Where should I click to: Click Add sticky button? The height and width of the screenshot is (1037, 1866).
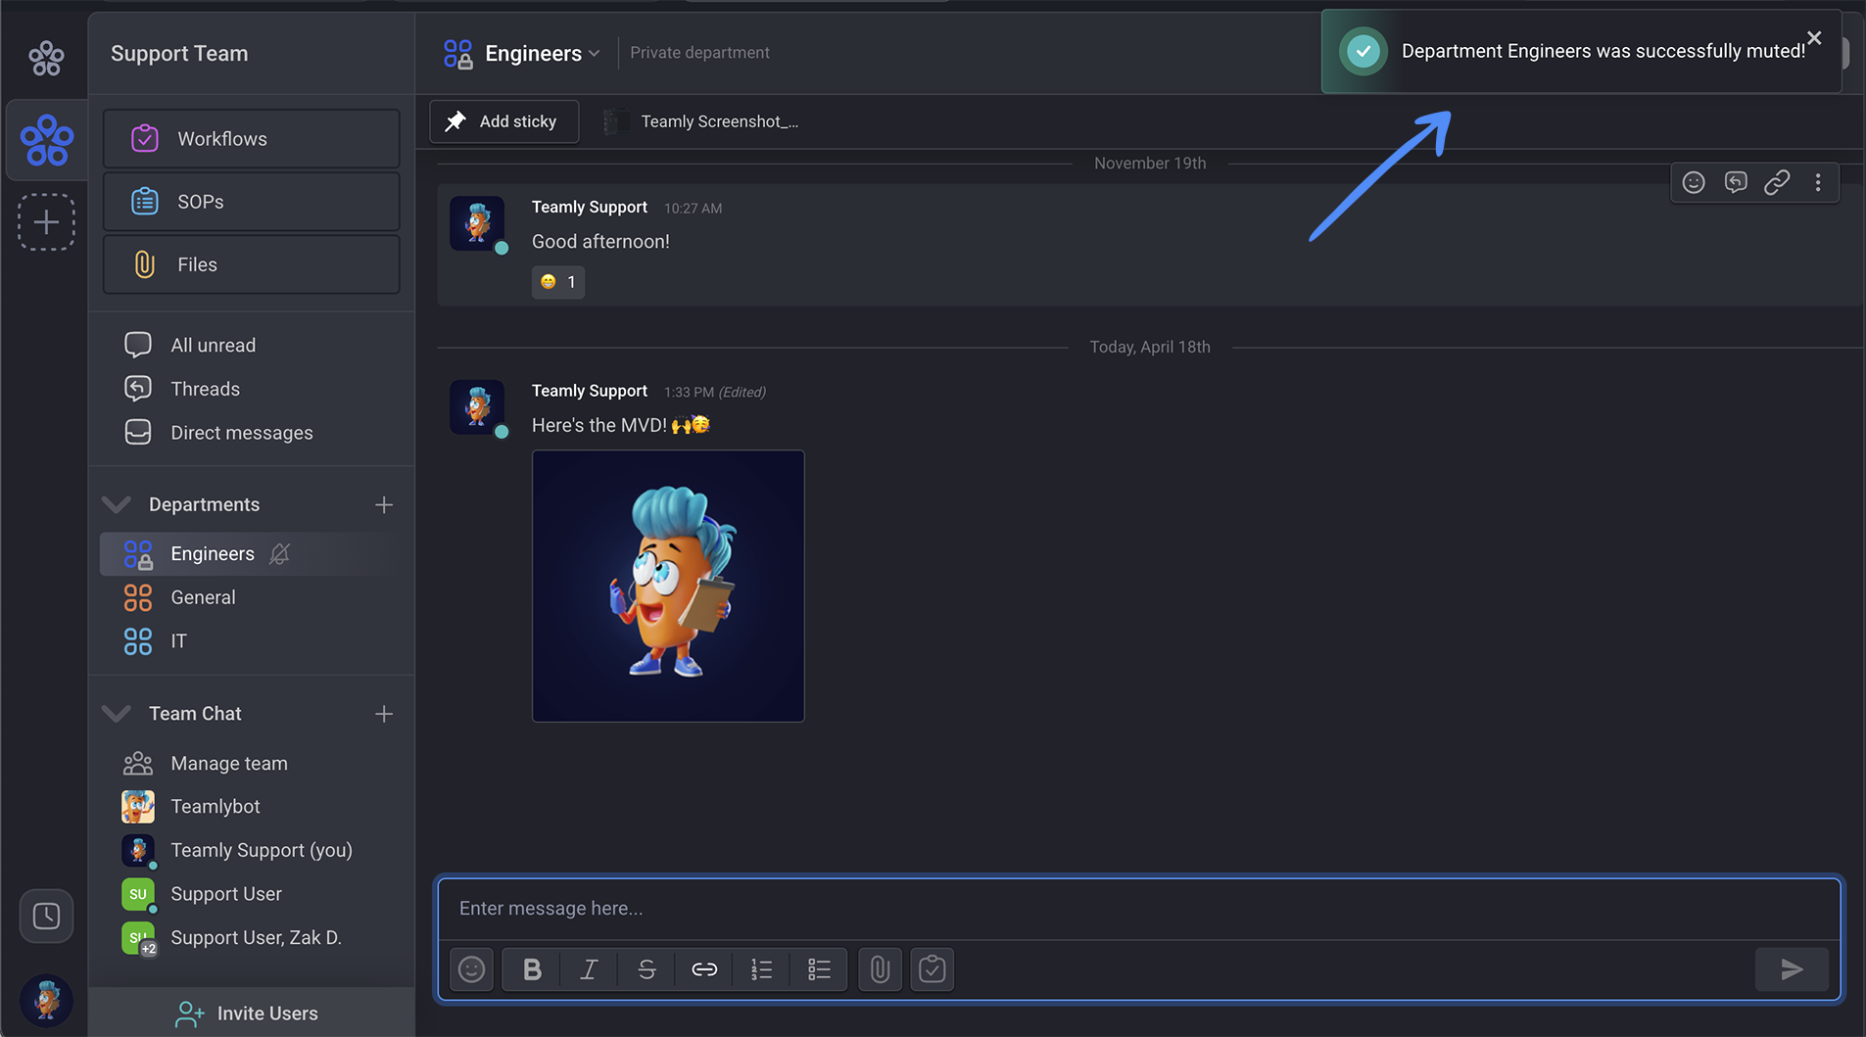pos(503,121)
